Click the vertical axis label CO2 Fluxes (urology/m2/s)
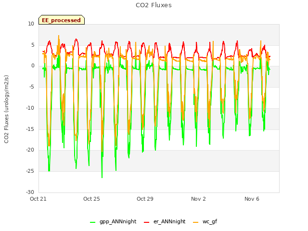The image size is (308, 231). pyautogui.click(x=6, y=109)
